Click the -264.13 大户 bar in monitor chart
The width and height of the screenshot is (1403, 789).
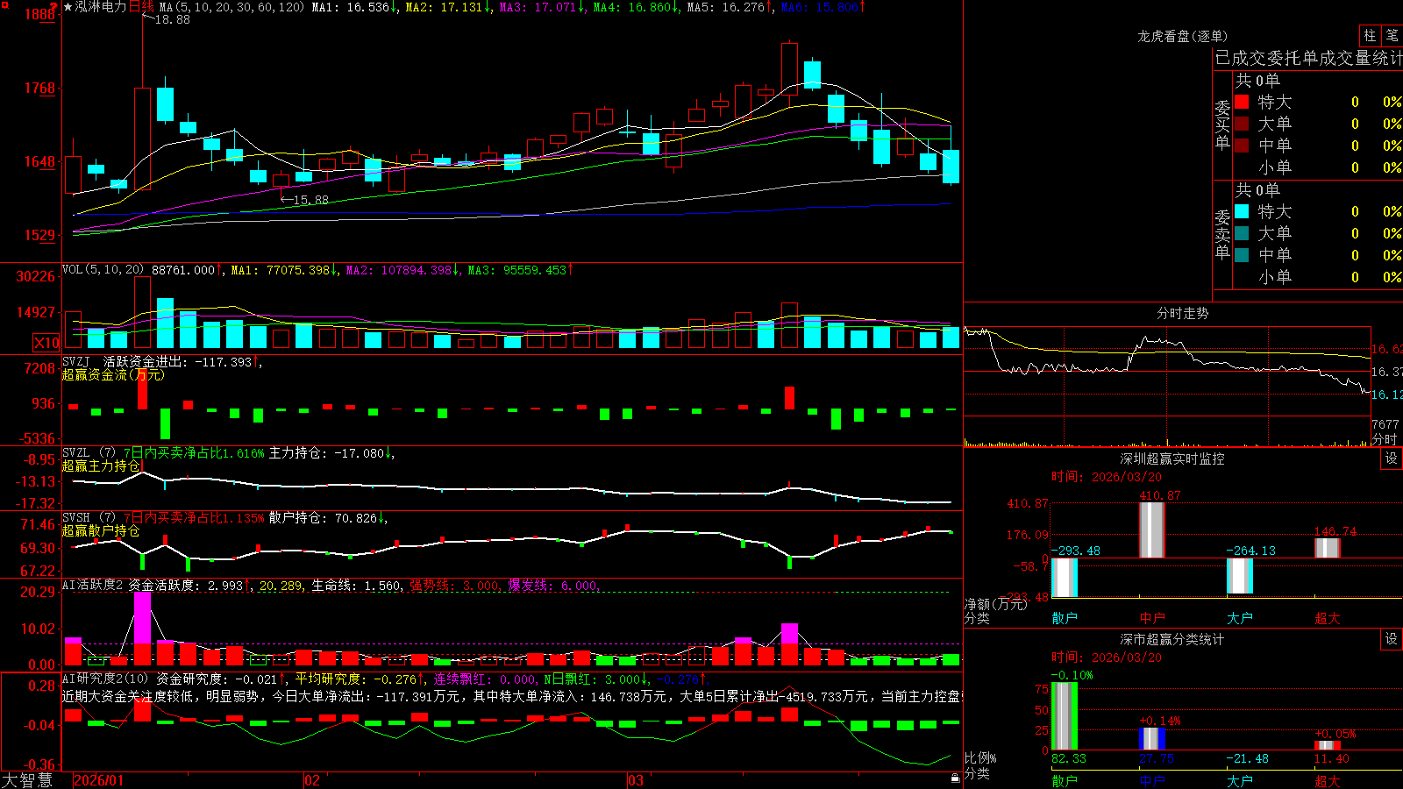pos(1239,576)
